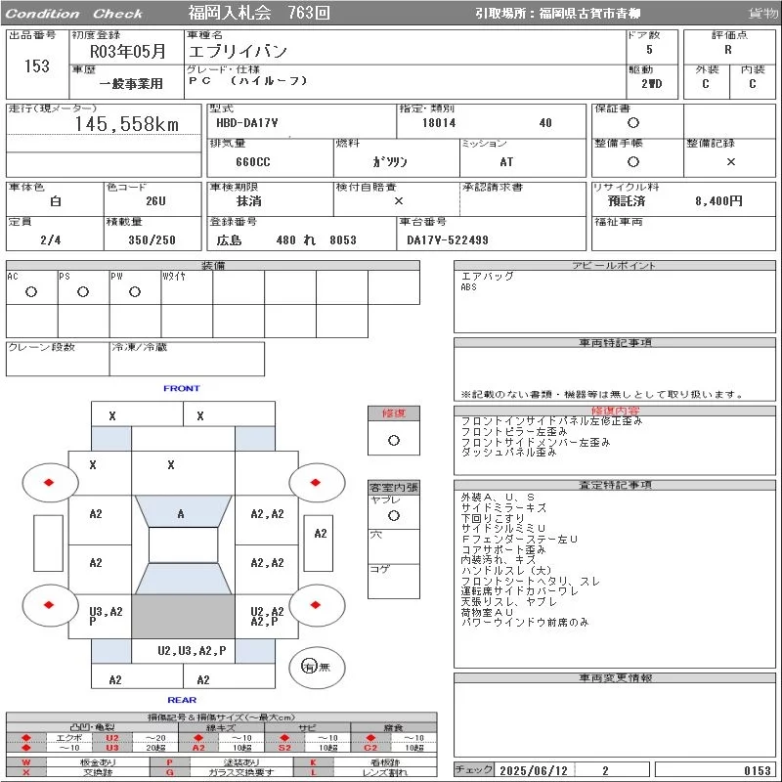This screenshot has height=782, width=782.
Task: Click the history value 一般事業用
Action: pos(131,83)
